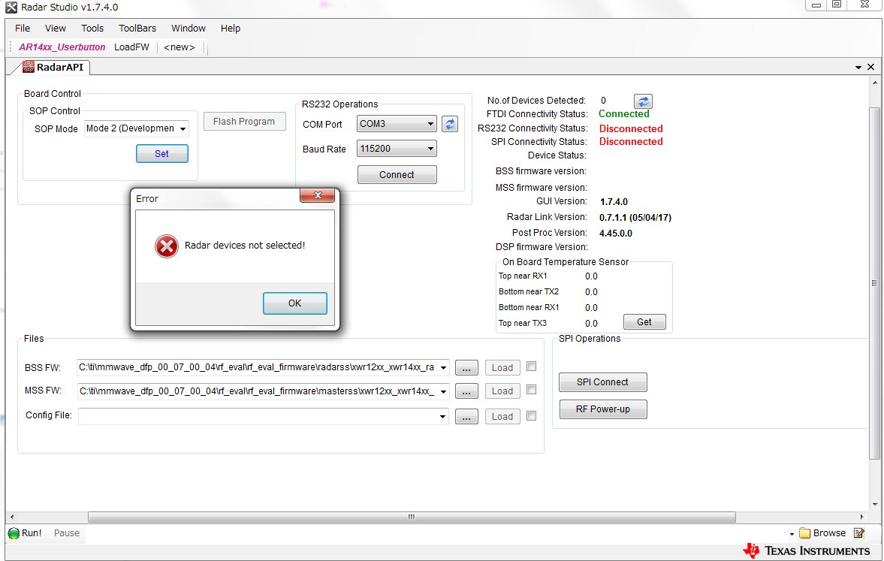Close the Error dialog with X
Image resolution: width=884 pixels, height=561 pixels.
(x=318, y=195)
